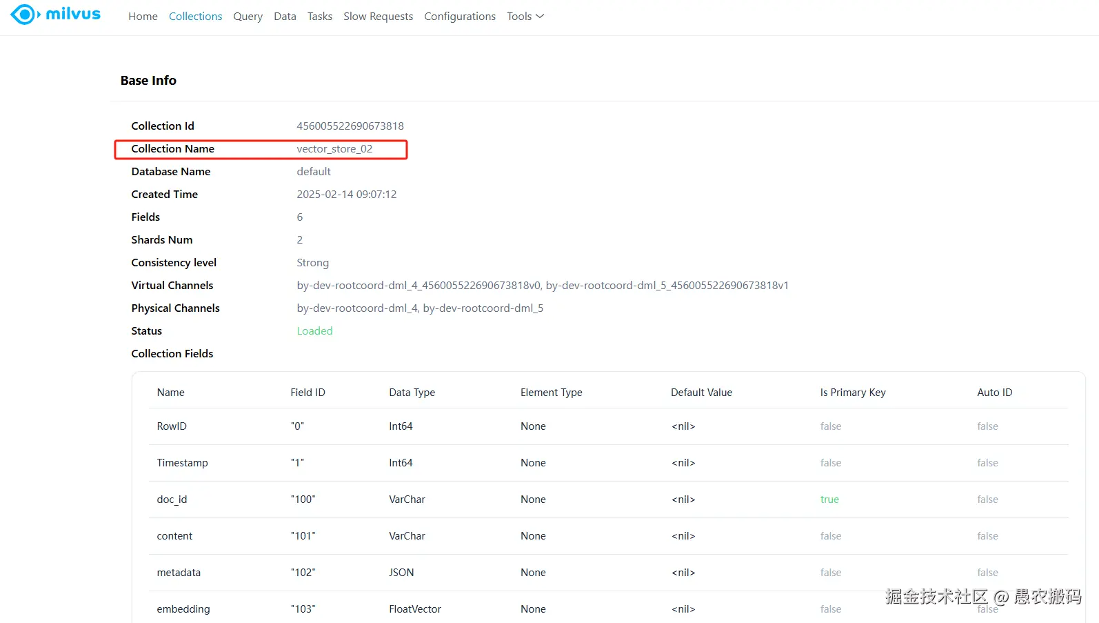1099x623 pixels.
Task: Select collection name vector_store_02
Action: 334,148
